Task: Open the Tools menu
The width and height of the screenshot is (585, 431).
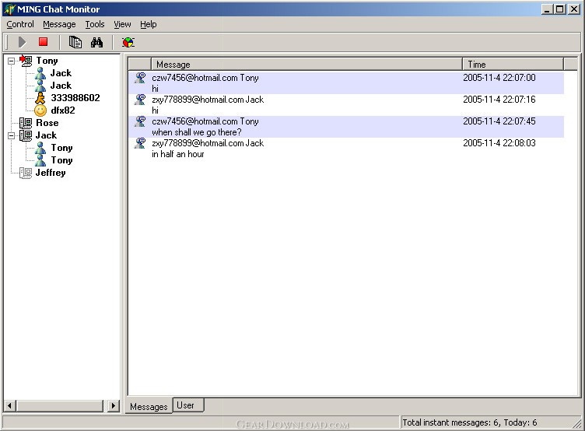Action: pos(95,24)
